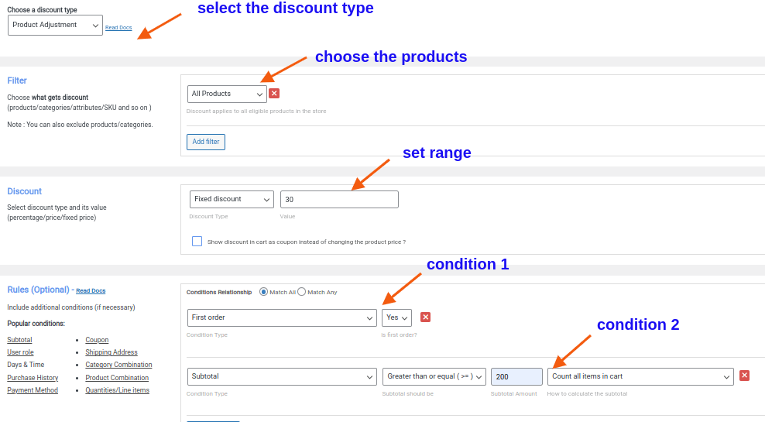The image size is (765, 422).
Task: Click the Coupon popular condition link
Action: 97,340
